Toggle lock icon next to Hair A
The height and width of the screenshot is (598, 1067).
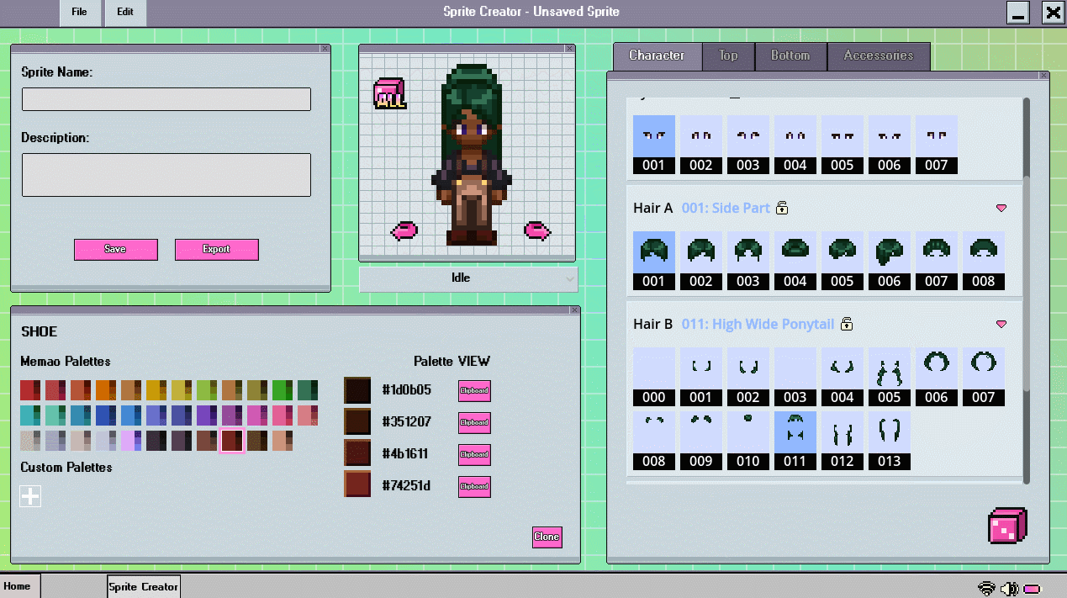click(x=782, y=208)
